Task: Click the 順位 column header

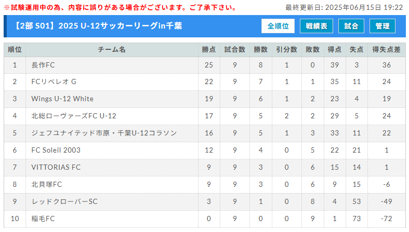Action: 15,50
